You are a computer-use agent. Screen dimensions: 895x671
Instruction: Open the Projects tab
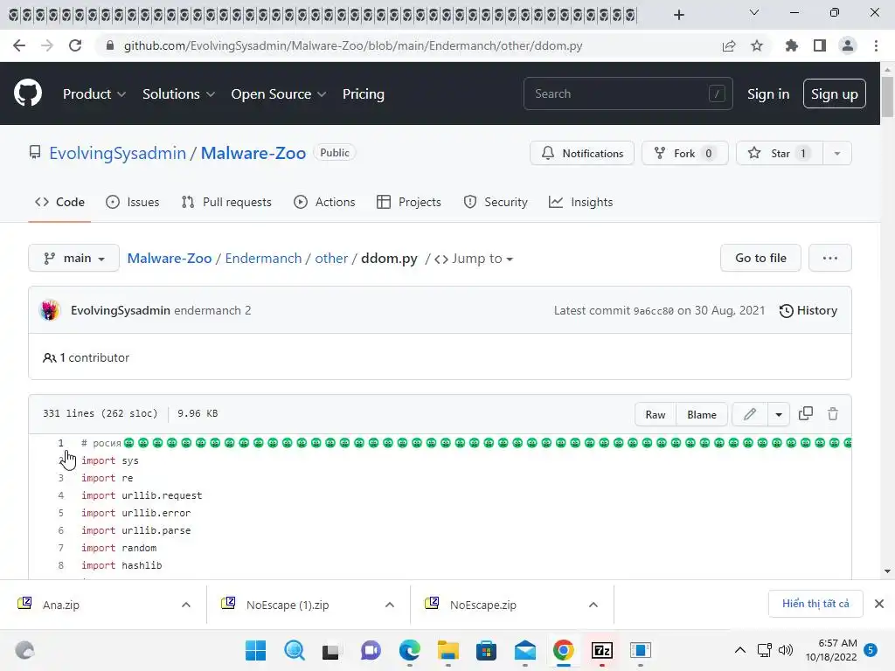(x=409, y=202)
